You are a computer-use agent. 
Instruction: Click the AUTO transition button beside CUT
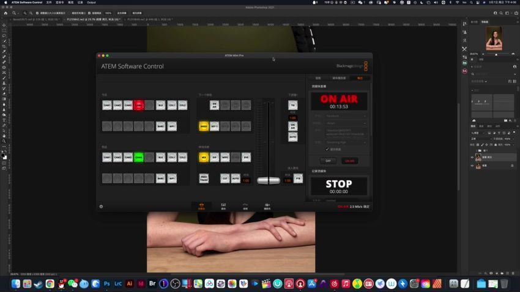pos(236,178)
